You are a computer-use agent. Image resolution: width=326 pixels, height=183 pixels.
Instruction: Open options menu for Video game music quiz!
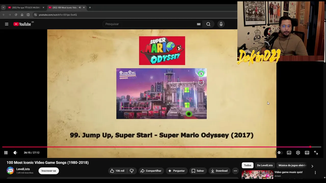point(315,173)
